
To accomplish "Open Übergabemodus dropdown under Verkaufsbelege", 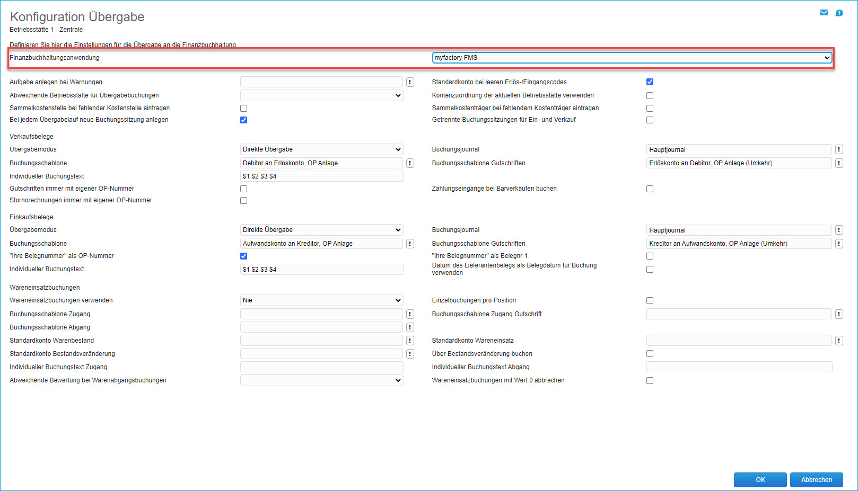I will tap(321, 149).
